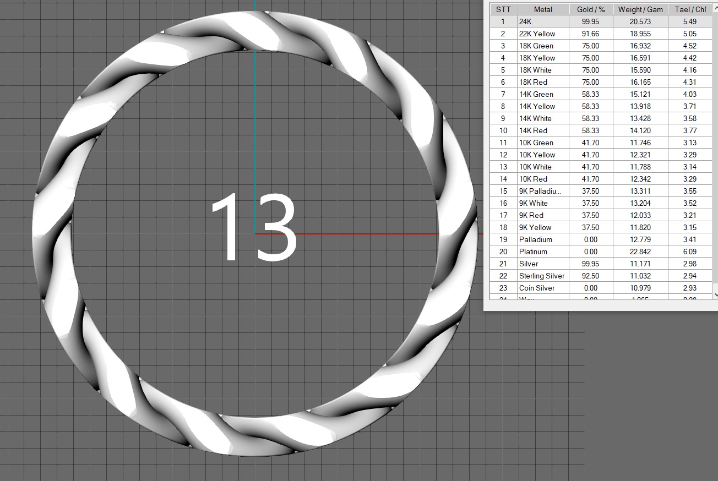The height and width of the screenshot is (481, 718).
Task: Click the 11.032 weight for Sterling Silver
Action: click(640, 276)
